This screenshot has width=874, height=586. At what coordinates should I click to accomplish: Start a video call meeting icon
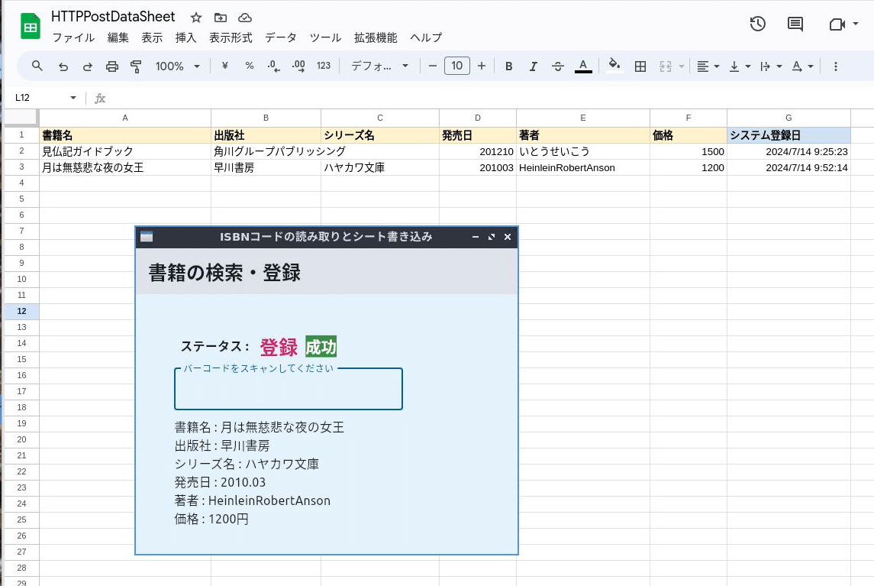[837, 24]
